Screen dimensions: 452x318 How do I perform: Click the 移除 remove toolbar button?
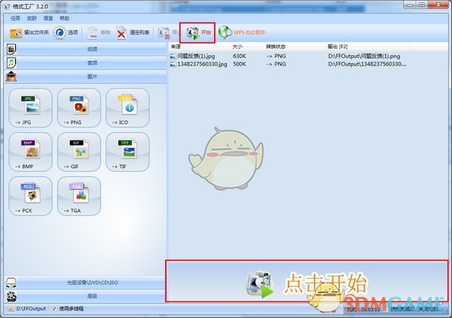pyautogui.click(x=99, y=33)
